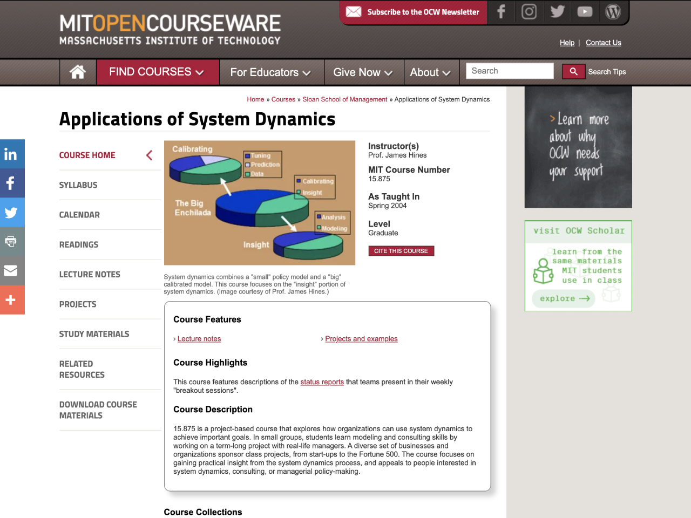Expand the About dropdown menu
This screenshot has height=518, width=691.
click(x=430, y=72)
